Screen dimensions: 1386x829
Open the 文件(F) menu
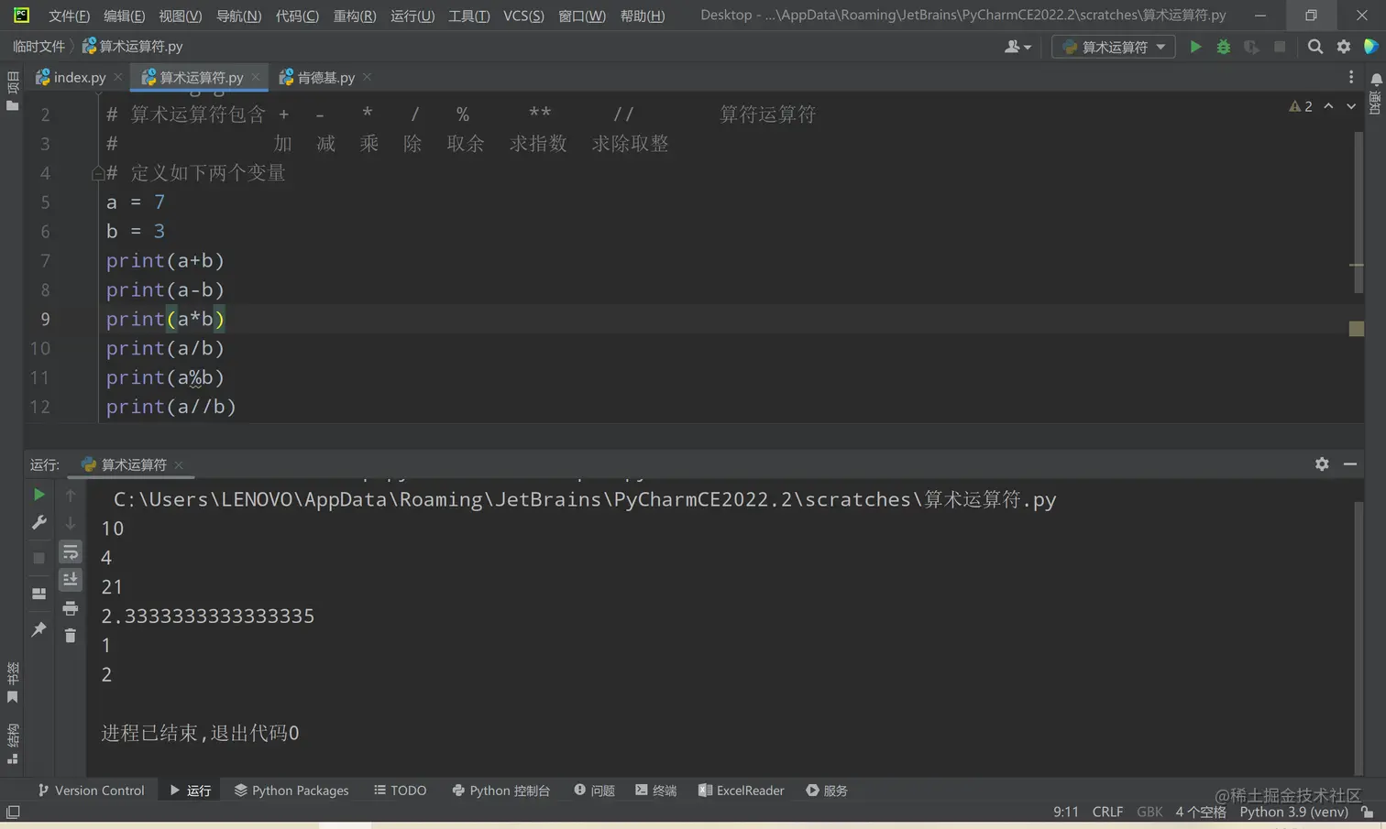tap(69, 16)
